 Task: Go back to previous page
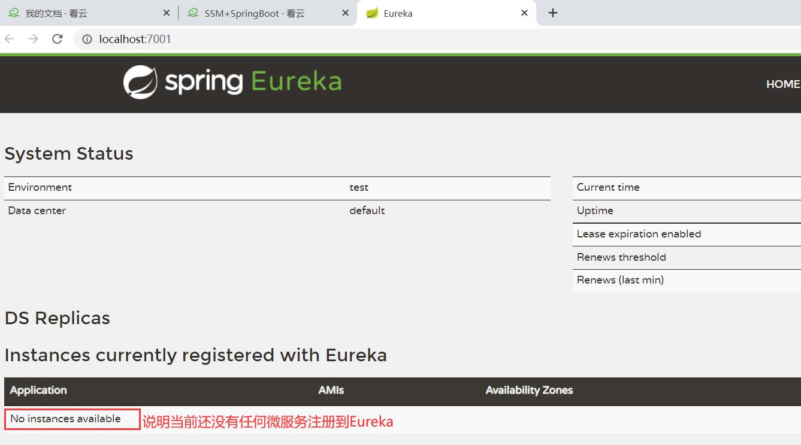point(10,39)
